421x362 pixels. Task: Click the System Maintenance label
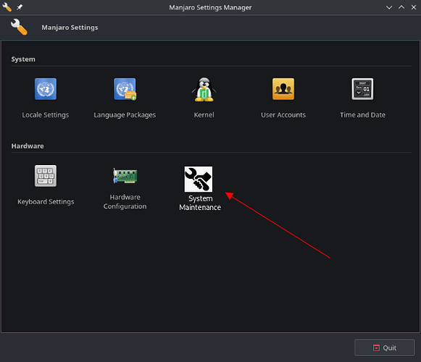pos(200,203)
